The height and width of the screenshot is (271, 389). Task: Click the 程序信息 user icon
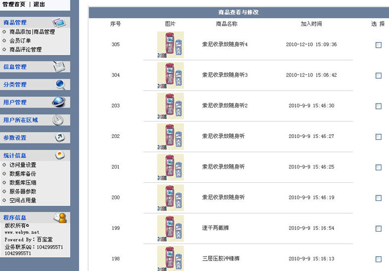60,218
